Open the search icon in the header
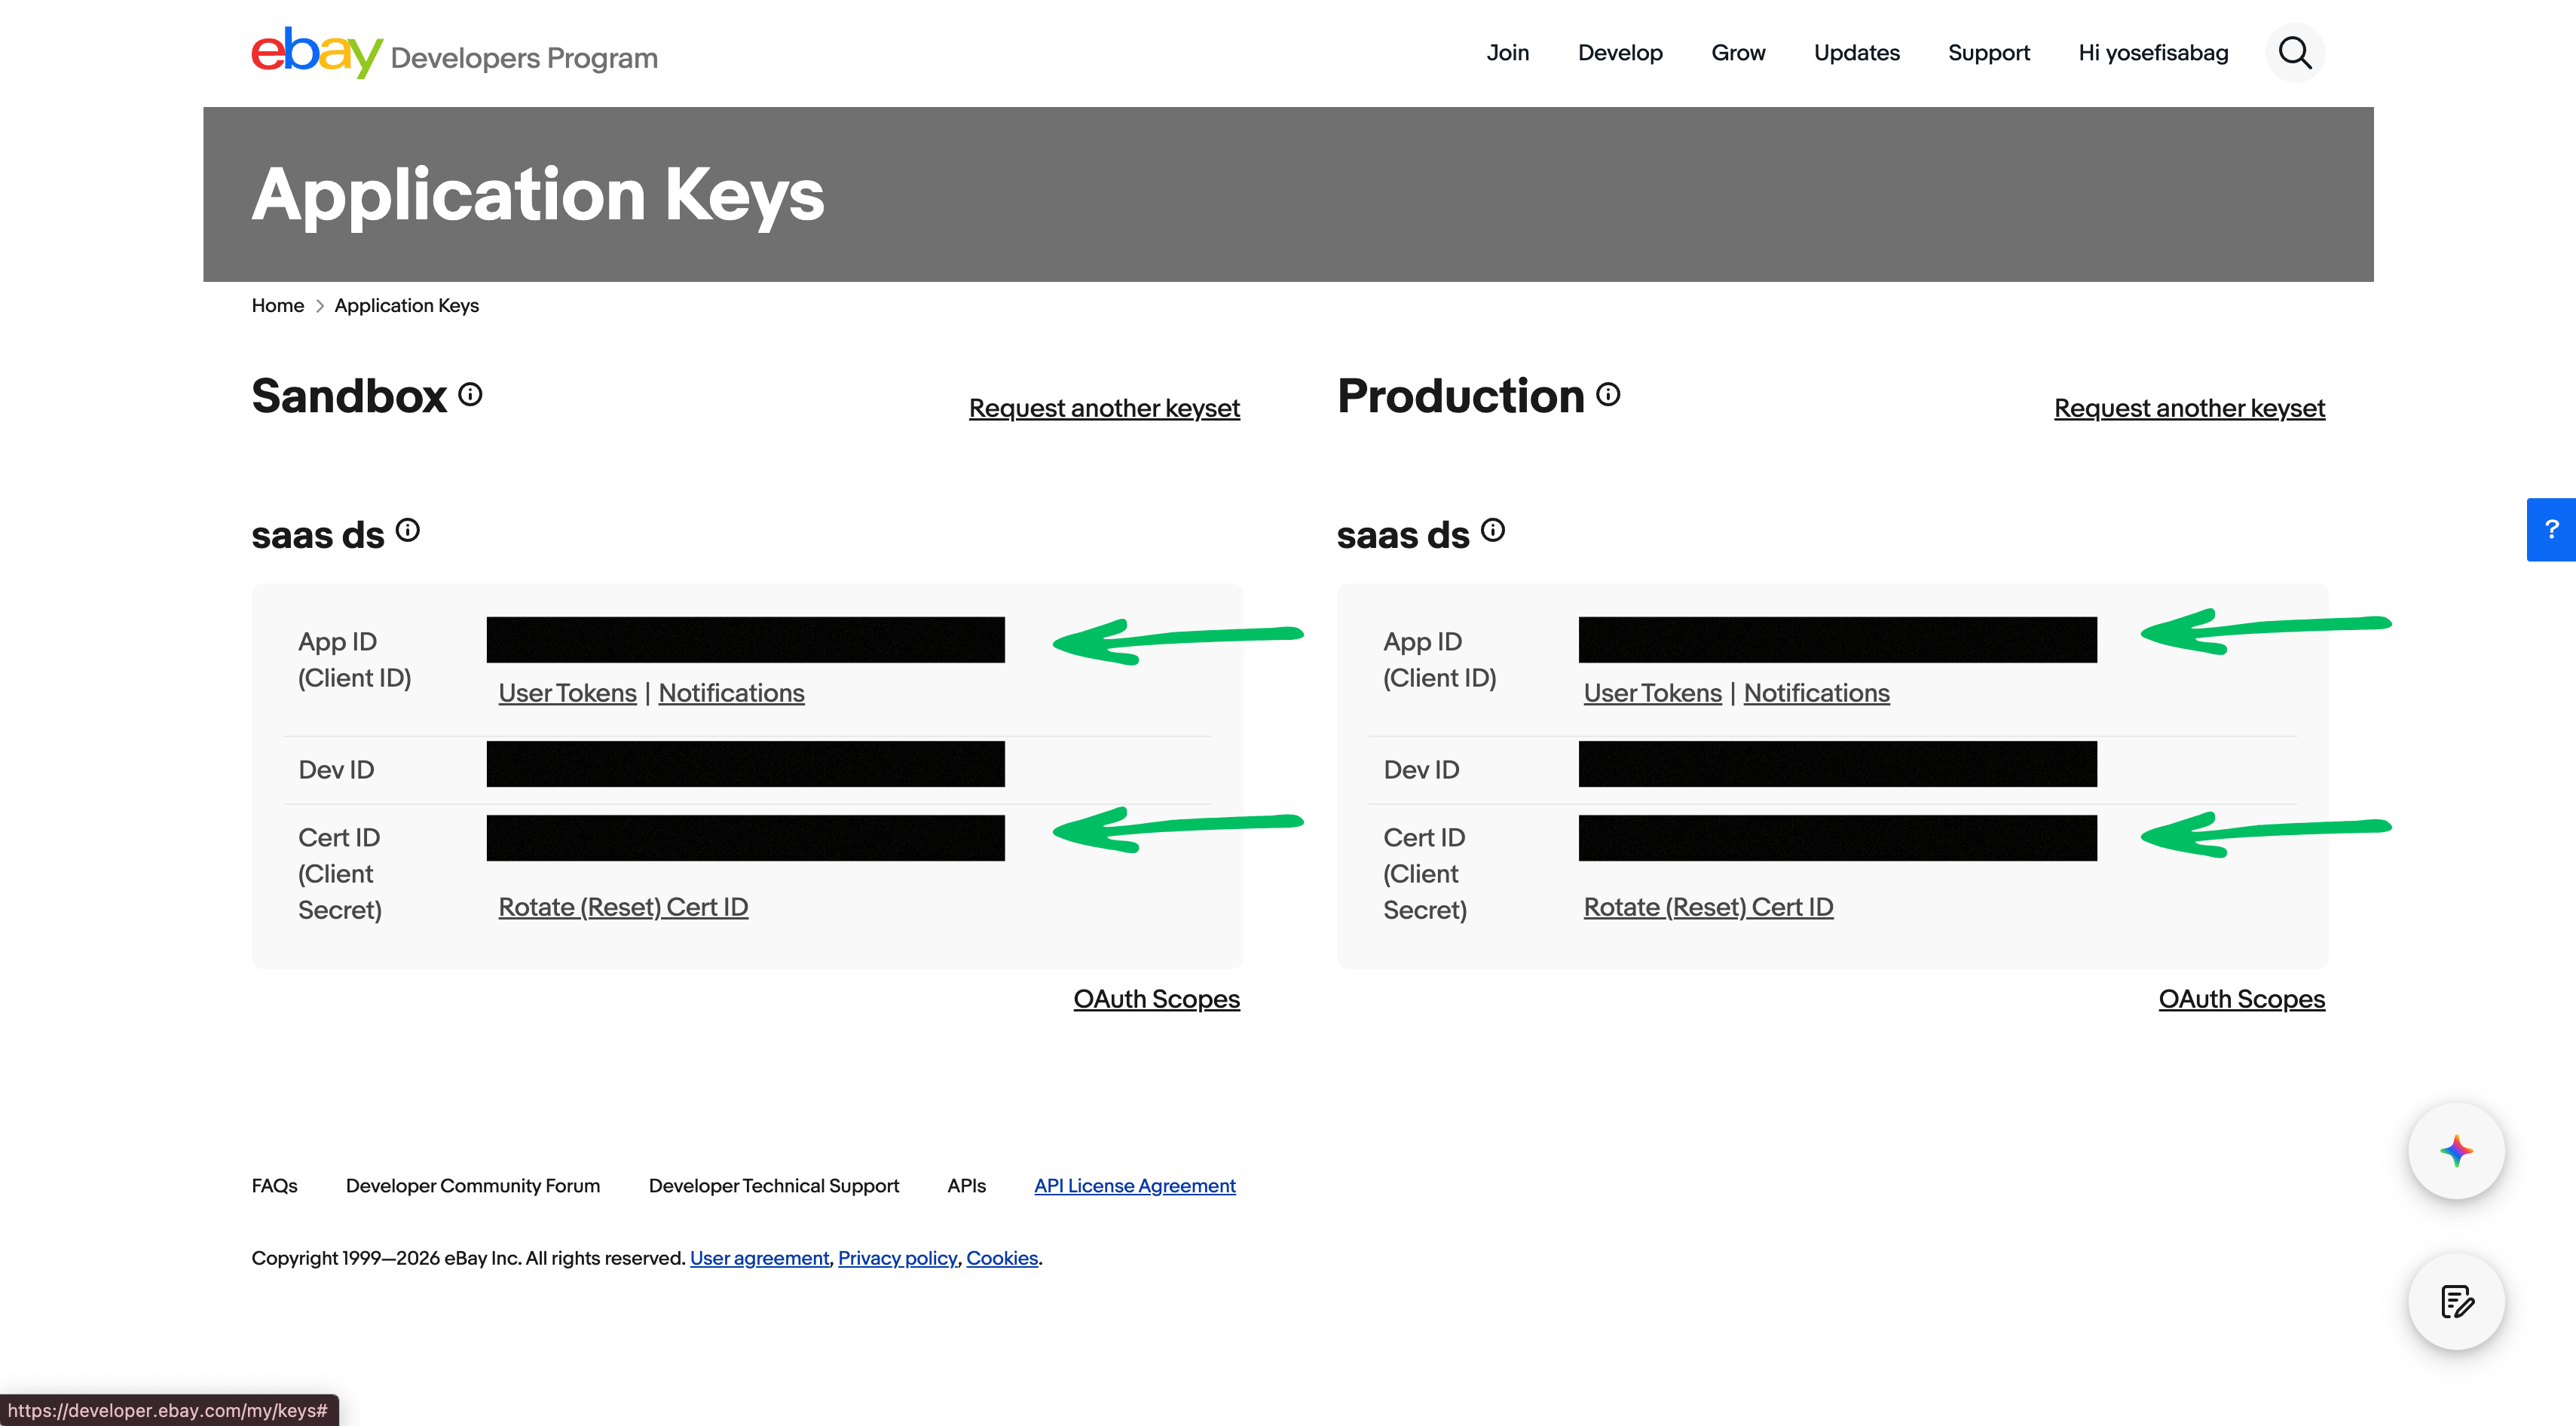 point(2295,52)
